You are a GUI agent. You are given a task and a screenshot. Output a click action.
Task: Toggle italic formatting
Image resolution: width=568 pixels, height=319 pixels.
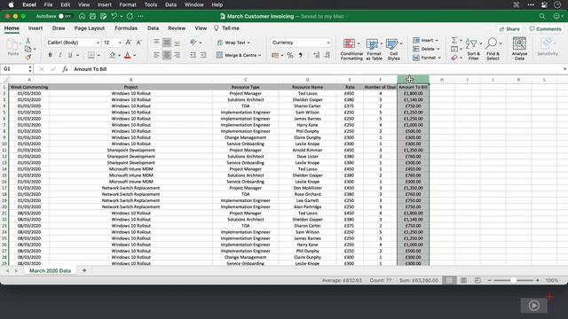pos(60,55)
